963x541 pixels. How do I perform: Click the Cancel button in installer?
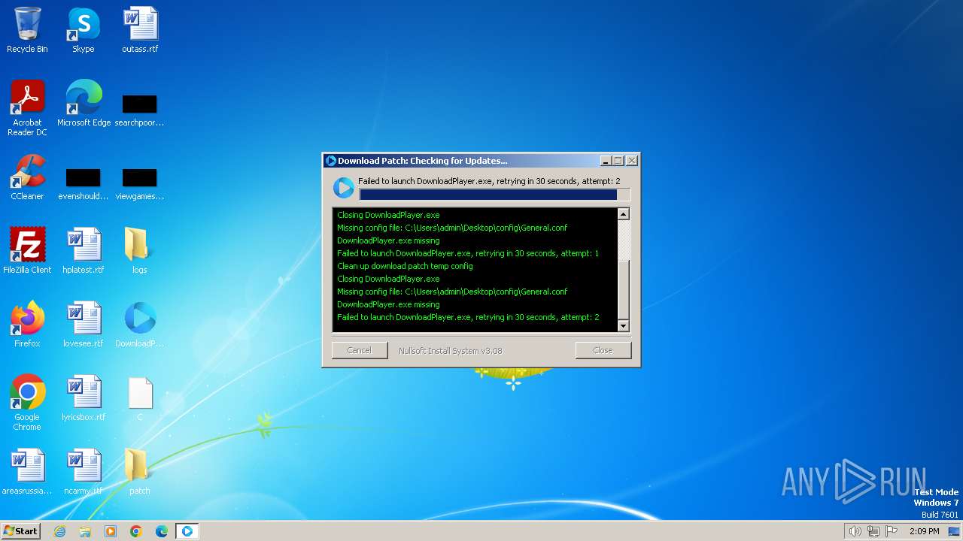(359, 350)
